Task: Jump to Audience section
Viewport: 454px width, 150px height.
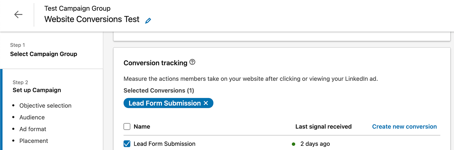Action: click(x=32, y=117)
